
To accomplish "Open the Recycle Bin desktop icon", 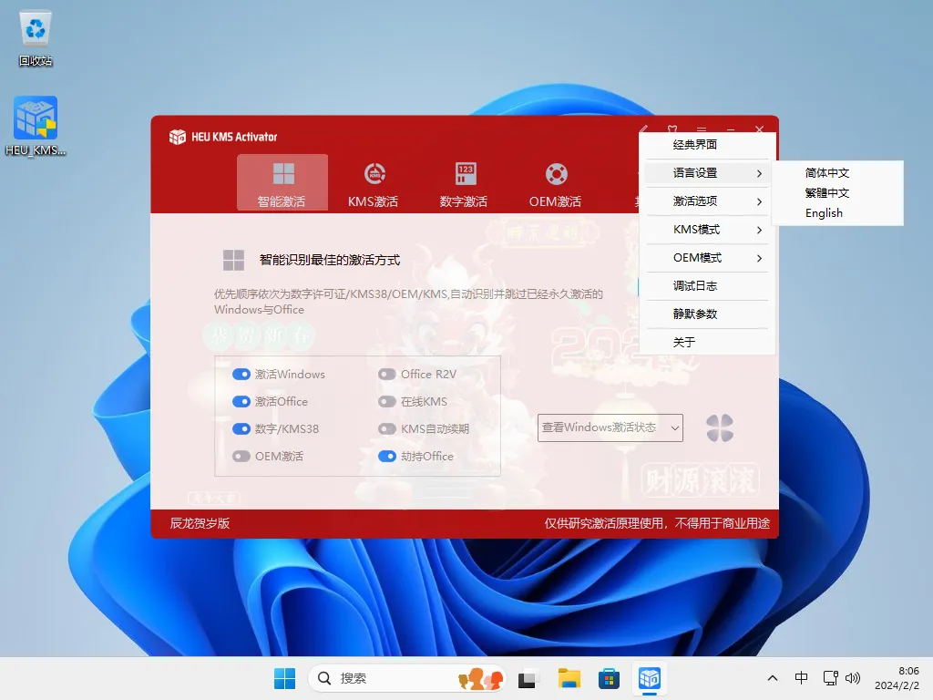I will click(36, 38).
